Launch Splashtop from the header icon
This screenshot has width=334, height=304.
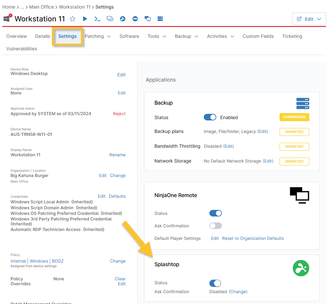pyautogui.click(x=123, y=19)
